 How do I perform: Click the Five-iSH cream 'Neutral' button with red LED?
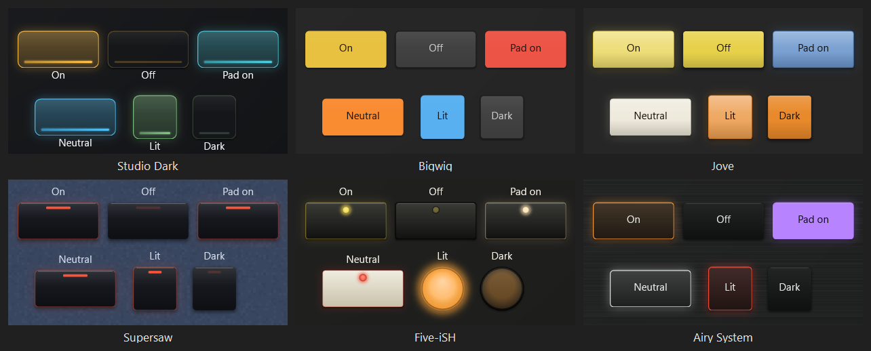[363, 289]
